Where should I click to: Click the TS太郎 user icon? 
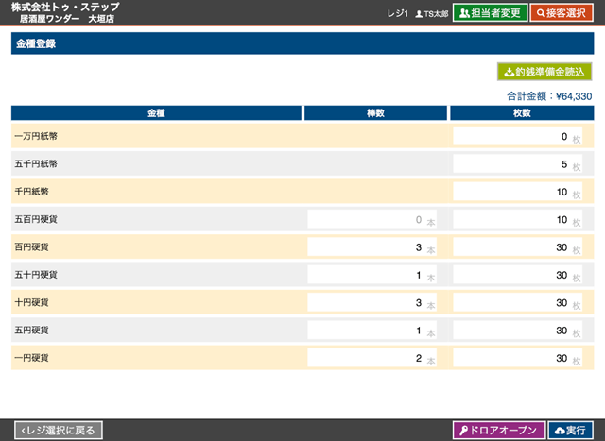pyautogui.click(x=419, y=14)
